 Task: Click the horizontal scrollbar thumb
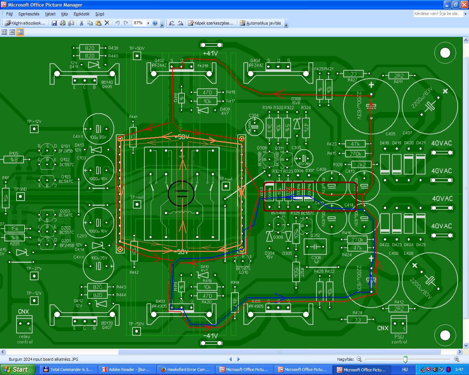pyautogui.click(x=279, y=352)
